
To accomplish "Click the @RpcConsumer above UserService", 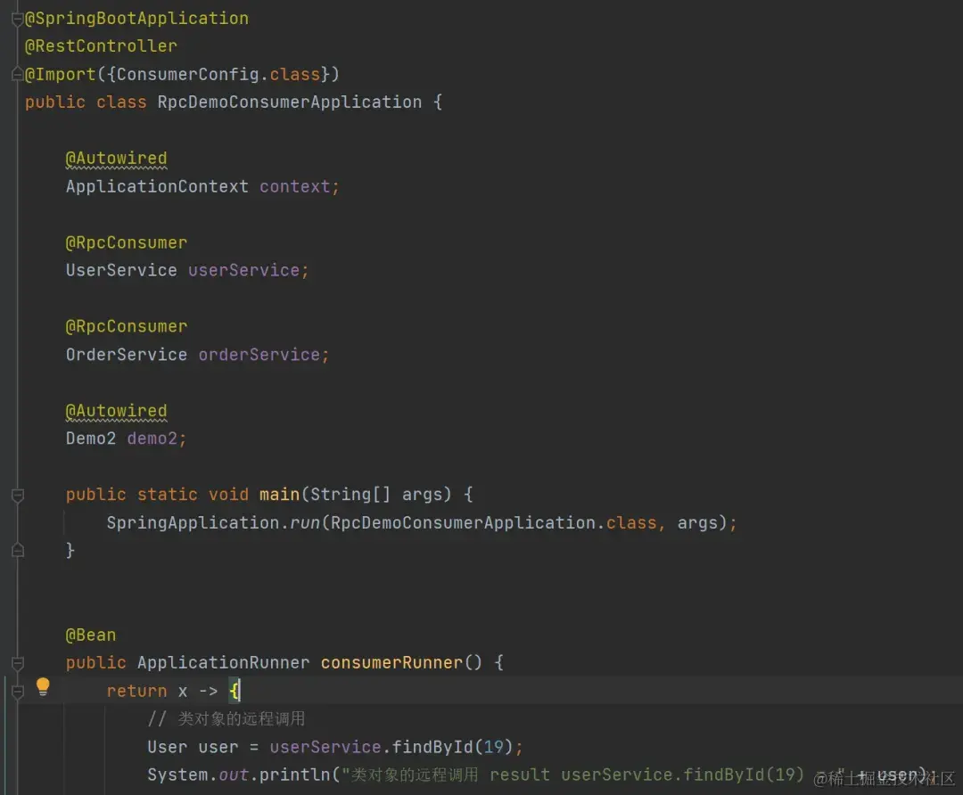I will click(126, 242).
